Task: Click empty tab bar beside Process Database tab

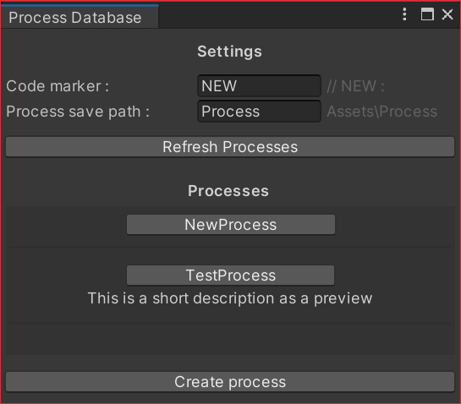Action: tap(277, 16)
